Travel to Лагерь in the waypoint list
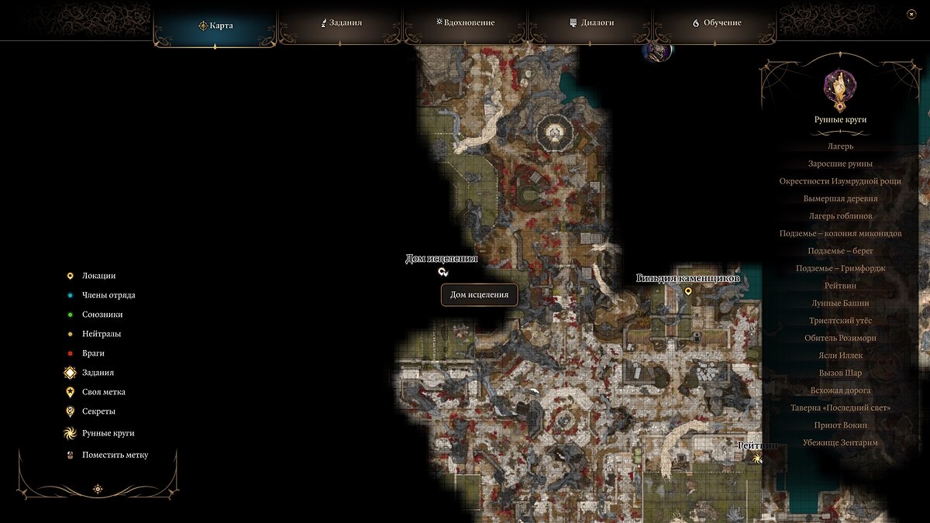Viewport: 930px width, 523px height. [840, 146]
